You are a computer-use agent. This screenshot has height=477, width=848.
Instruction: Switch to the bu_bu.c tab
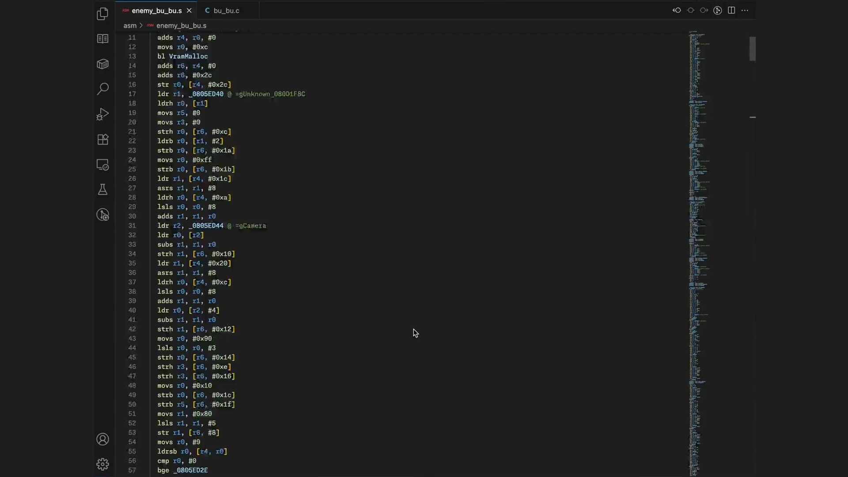(x=226, y=11)
